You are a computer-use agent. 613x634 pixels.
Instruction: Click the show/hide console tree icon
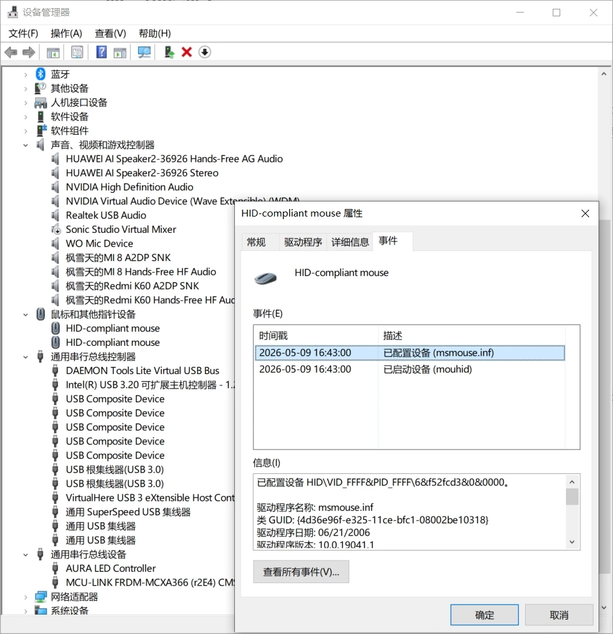tap(53, 52)
